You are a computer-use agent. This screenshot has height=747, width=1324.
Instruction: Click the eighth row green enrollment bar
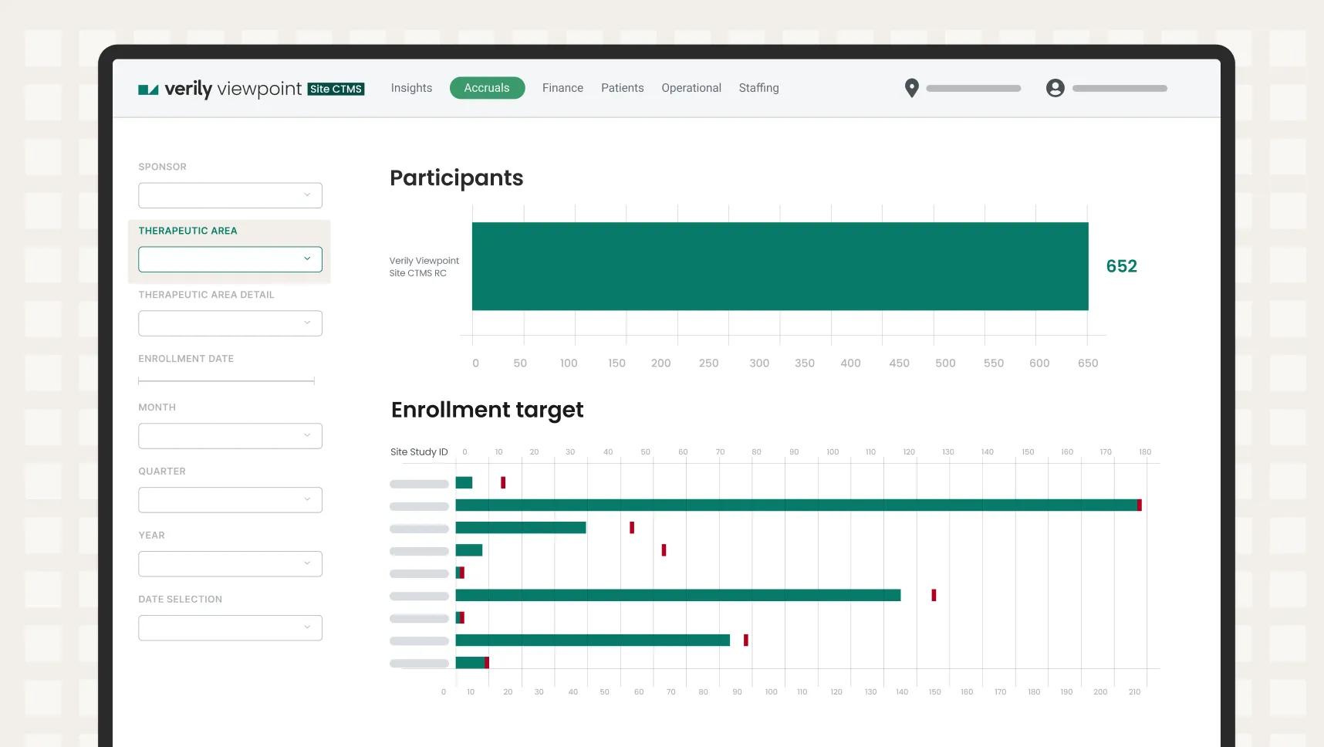(x=593, y=641)
